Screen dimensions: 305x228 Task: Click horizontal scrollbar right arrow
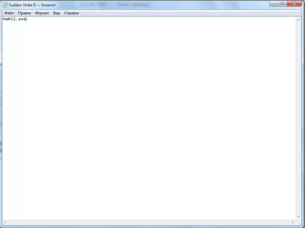tap(293, 222)
